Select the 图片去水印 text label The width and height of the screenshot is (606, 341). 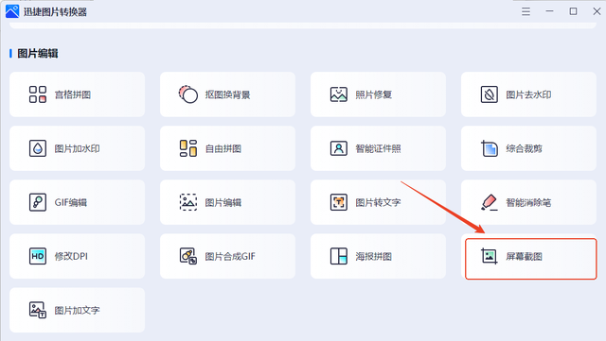[x=528, y=94]
